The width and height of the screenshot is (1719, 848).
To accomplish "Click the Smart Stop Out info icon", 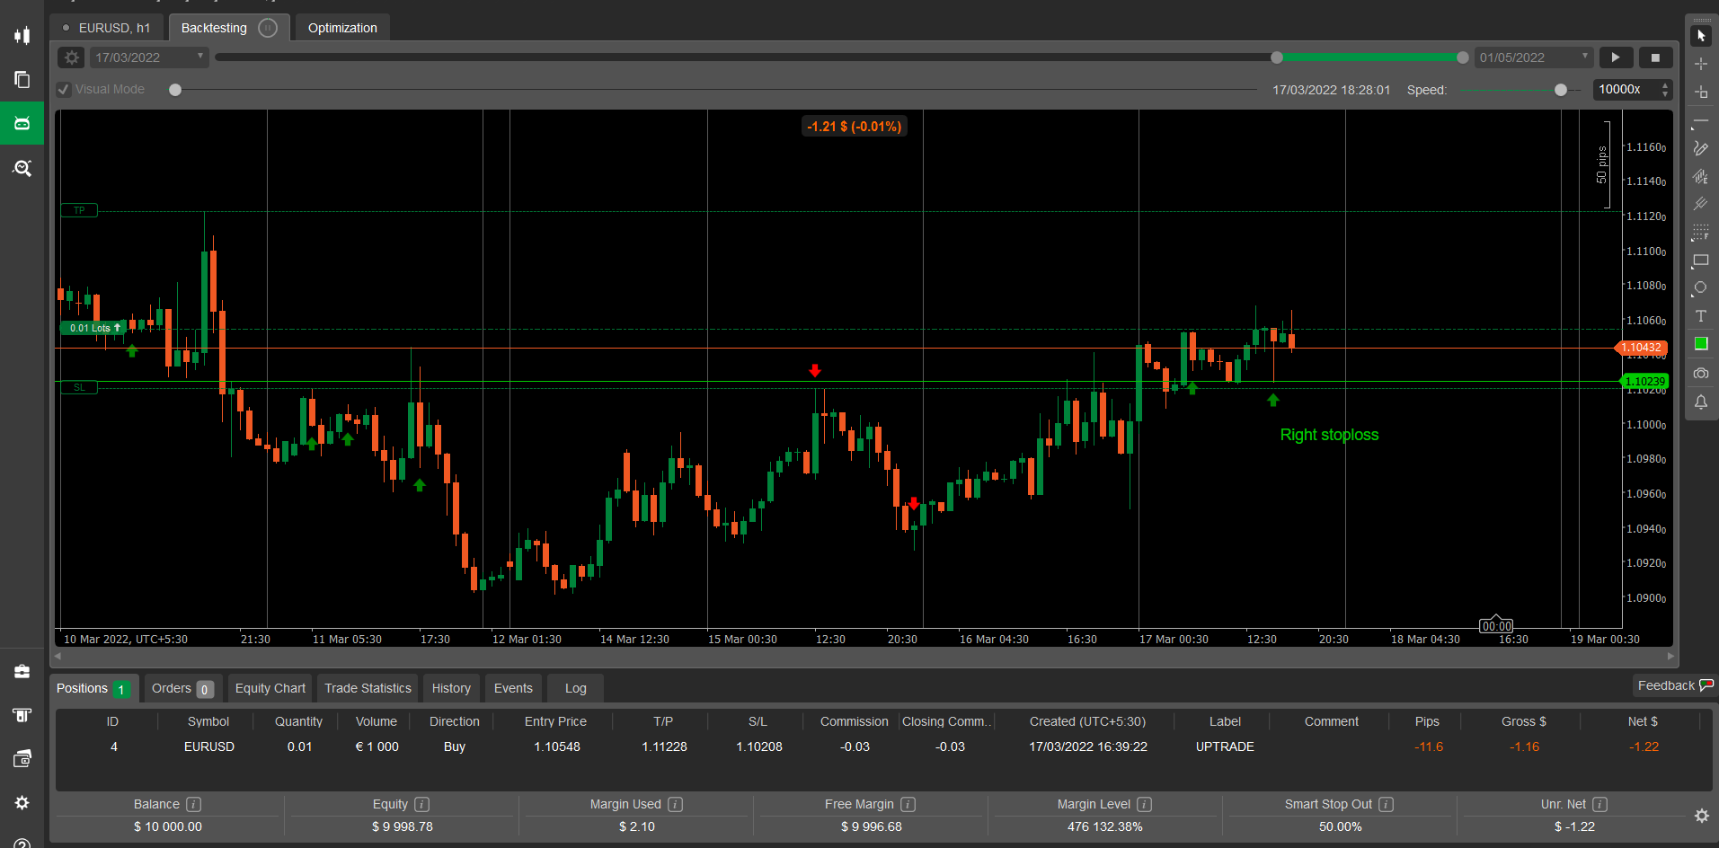I will click(1386, 804).
